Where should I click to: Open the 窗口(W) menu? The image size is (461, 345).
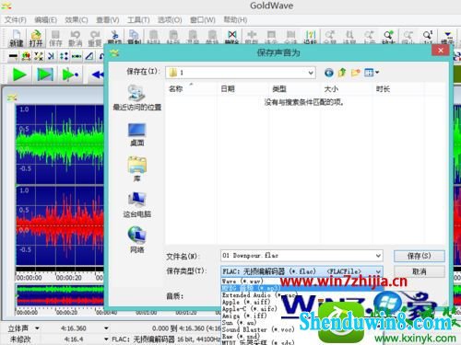(x=203, y=20)
